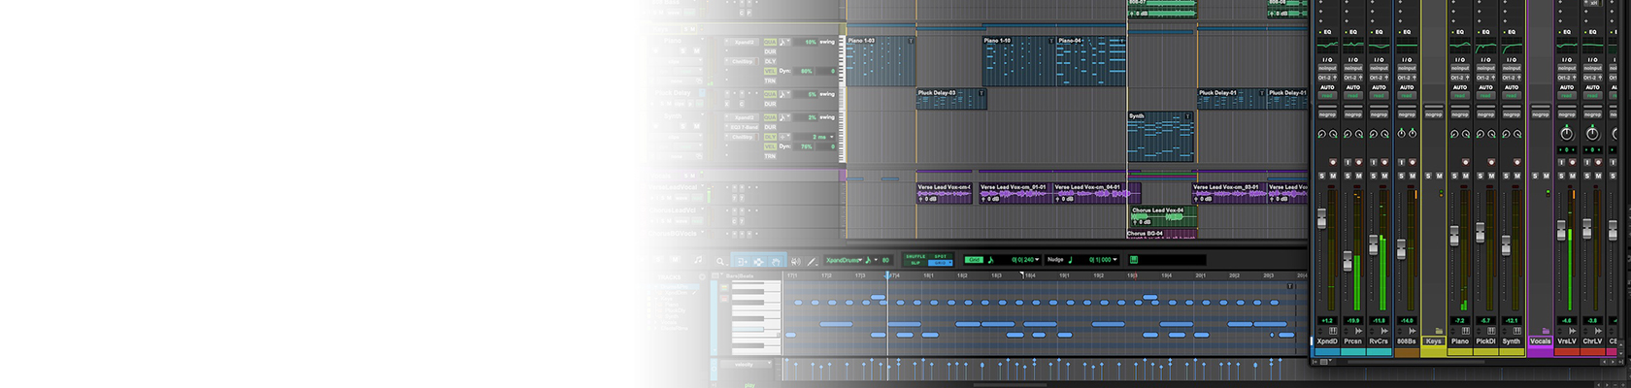Select the Grabber hand tool
This screenshot has width=1631, height=388.
click(776, 262)
